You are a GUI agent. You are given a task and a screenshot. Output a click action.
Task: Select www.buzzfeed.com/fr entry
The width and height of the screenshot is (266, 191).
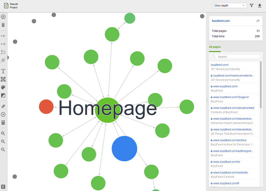click(234, 184)
